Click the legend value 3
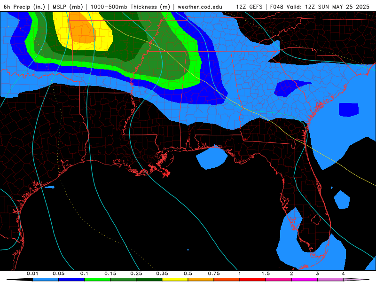This screenshot has width=376, height=282. (317, 274)
